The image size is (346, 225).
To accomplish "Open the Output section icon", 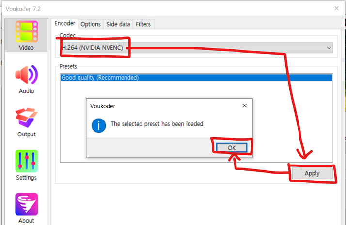I will pyautogui.click(x=27, y=118).
